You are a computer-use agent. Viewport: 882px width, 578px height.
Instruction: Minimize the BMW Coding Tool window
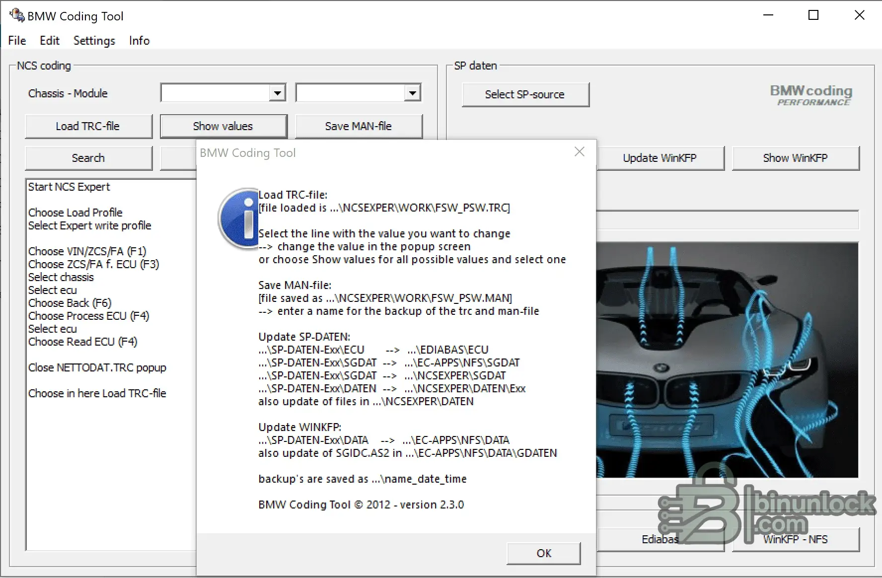coord(768,15)
